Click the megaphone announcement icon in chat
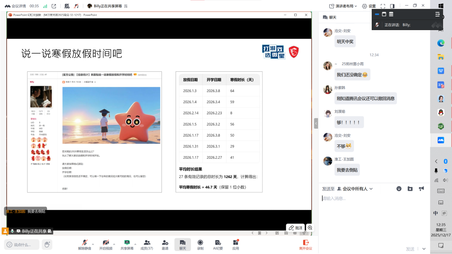The image size is (452, 254). point(421,189)
